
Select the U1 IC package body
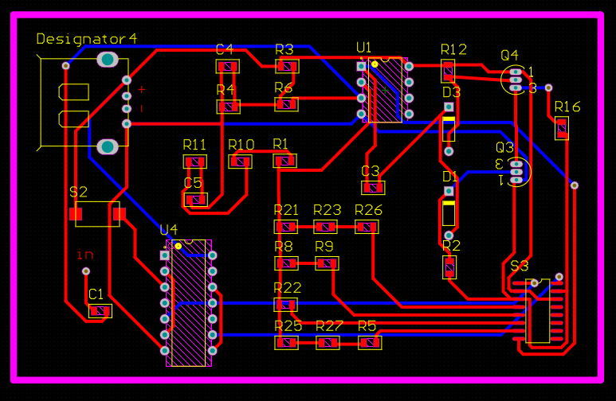(385, 90)
